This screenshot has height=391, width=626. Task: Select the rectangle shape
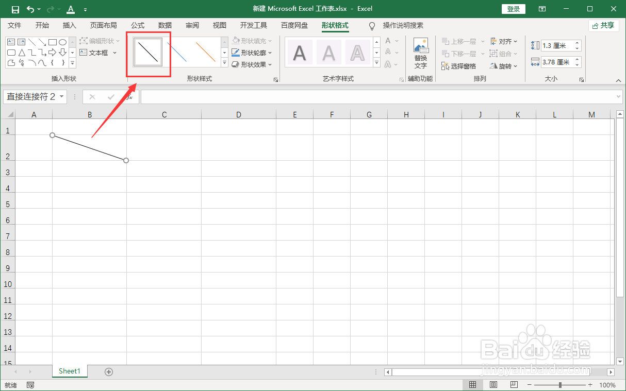[x=52, y=42]
